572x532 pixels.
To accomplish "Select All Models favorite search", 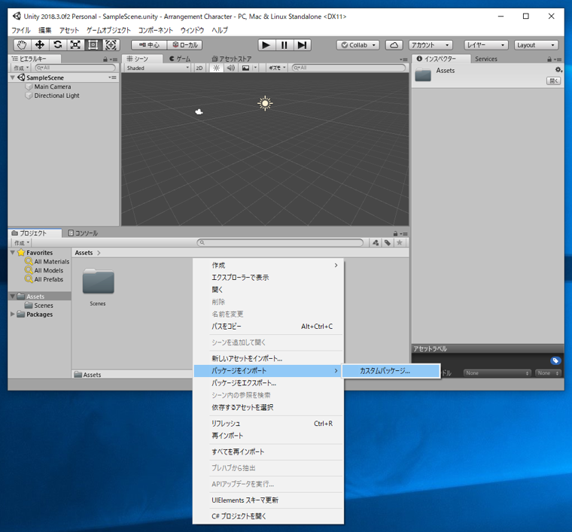I will [48, 270].
